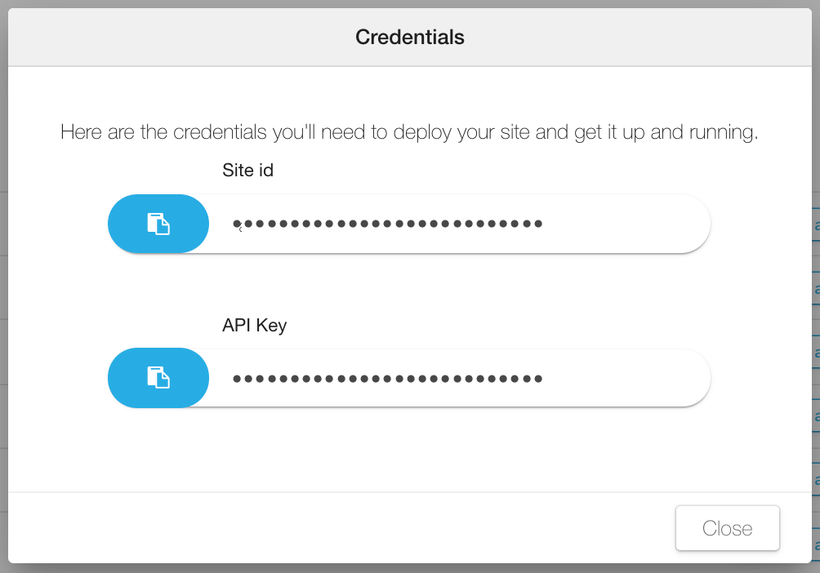Copy the API Key to clipboard

[158, 377]
